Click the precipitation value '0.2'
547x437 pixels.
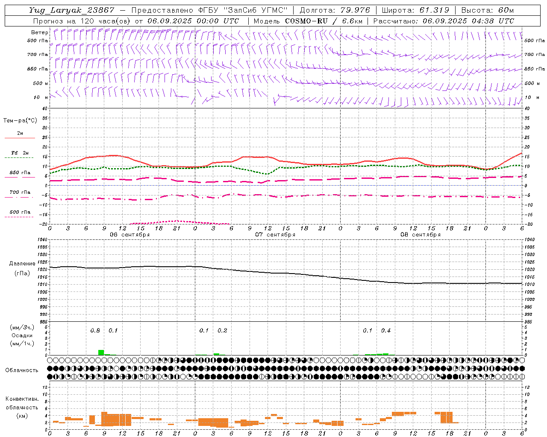pyautogui.click(x=222, y=331)
